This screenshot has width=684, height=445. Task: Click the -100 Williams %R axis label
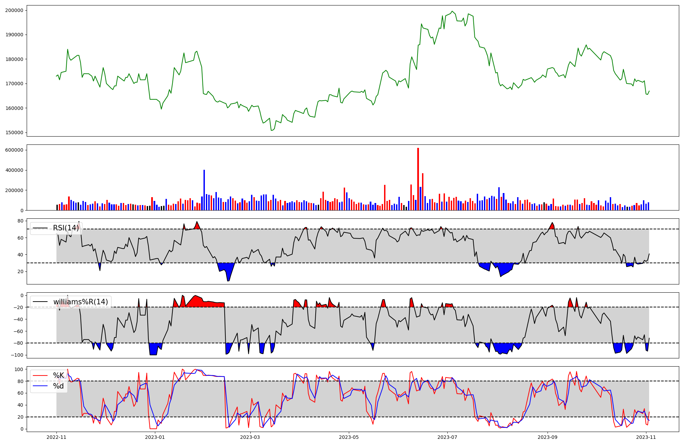point(17,355)
